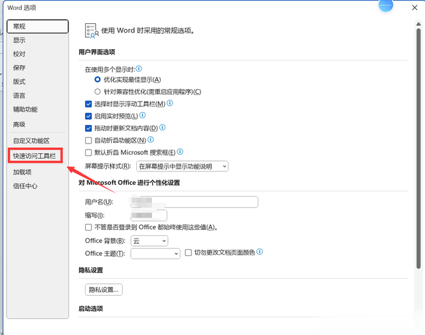
Task: Open 显示 options category
Action: [x=38, y=40]
